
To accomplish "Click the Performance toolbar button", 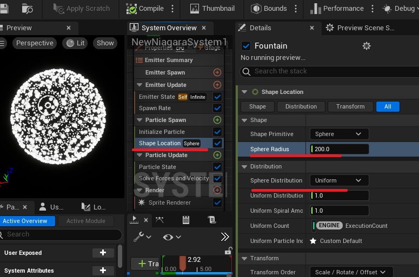I will coord(337,9).
